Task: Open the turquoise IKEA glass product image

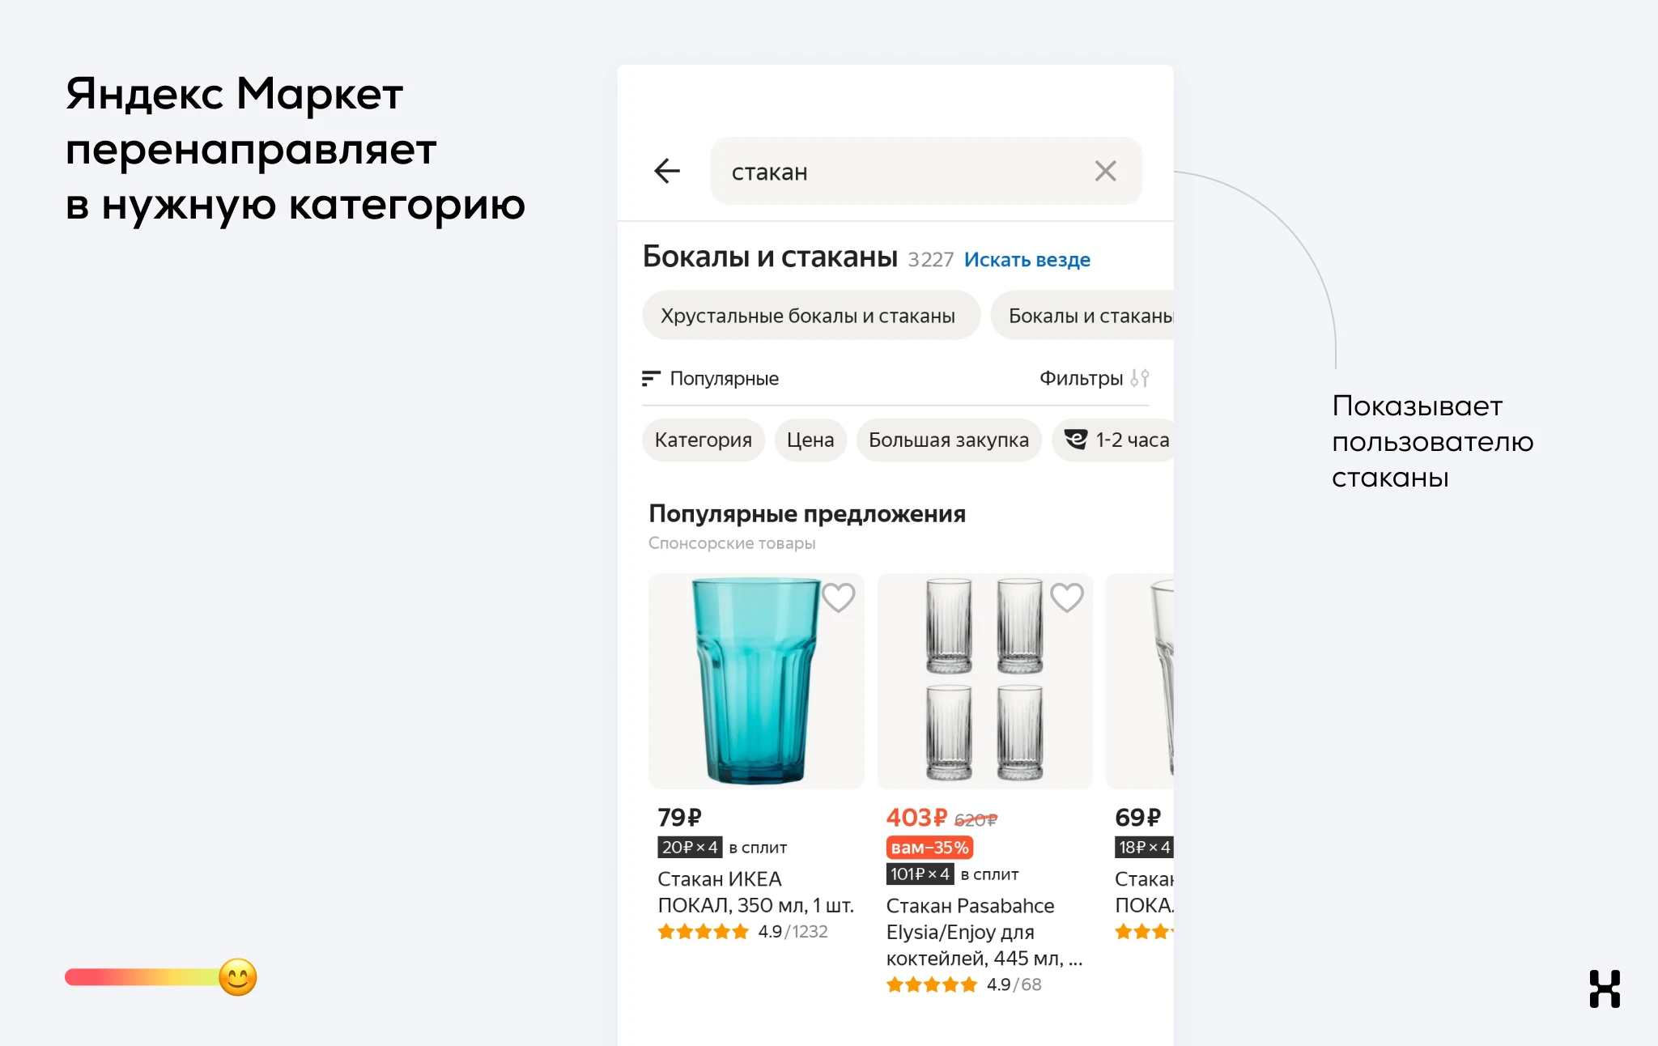Action: pos(756,681)
